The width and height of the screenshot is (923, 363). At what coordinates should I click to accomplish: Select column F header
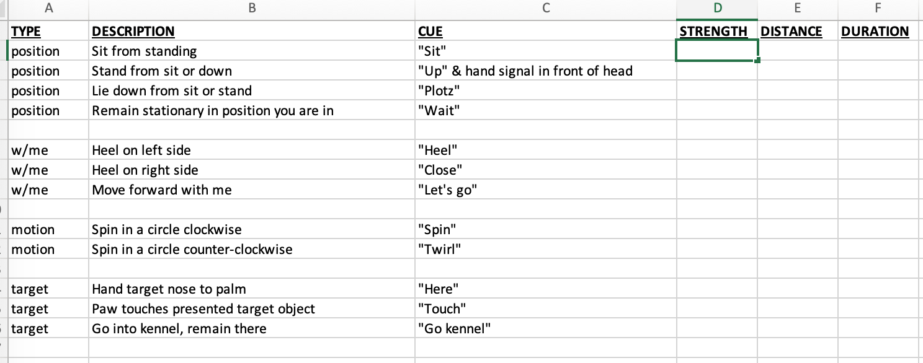pyautogui.click(x=877, y=8)
